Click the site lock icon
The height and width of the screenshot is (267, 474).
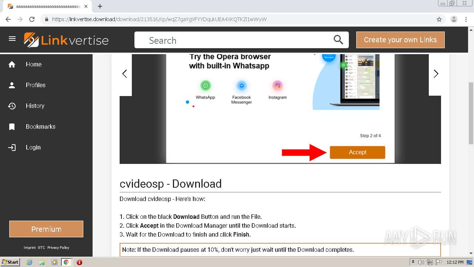pyautogui.click(x=46, y=19)
